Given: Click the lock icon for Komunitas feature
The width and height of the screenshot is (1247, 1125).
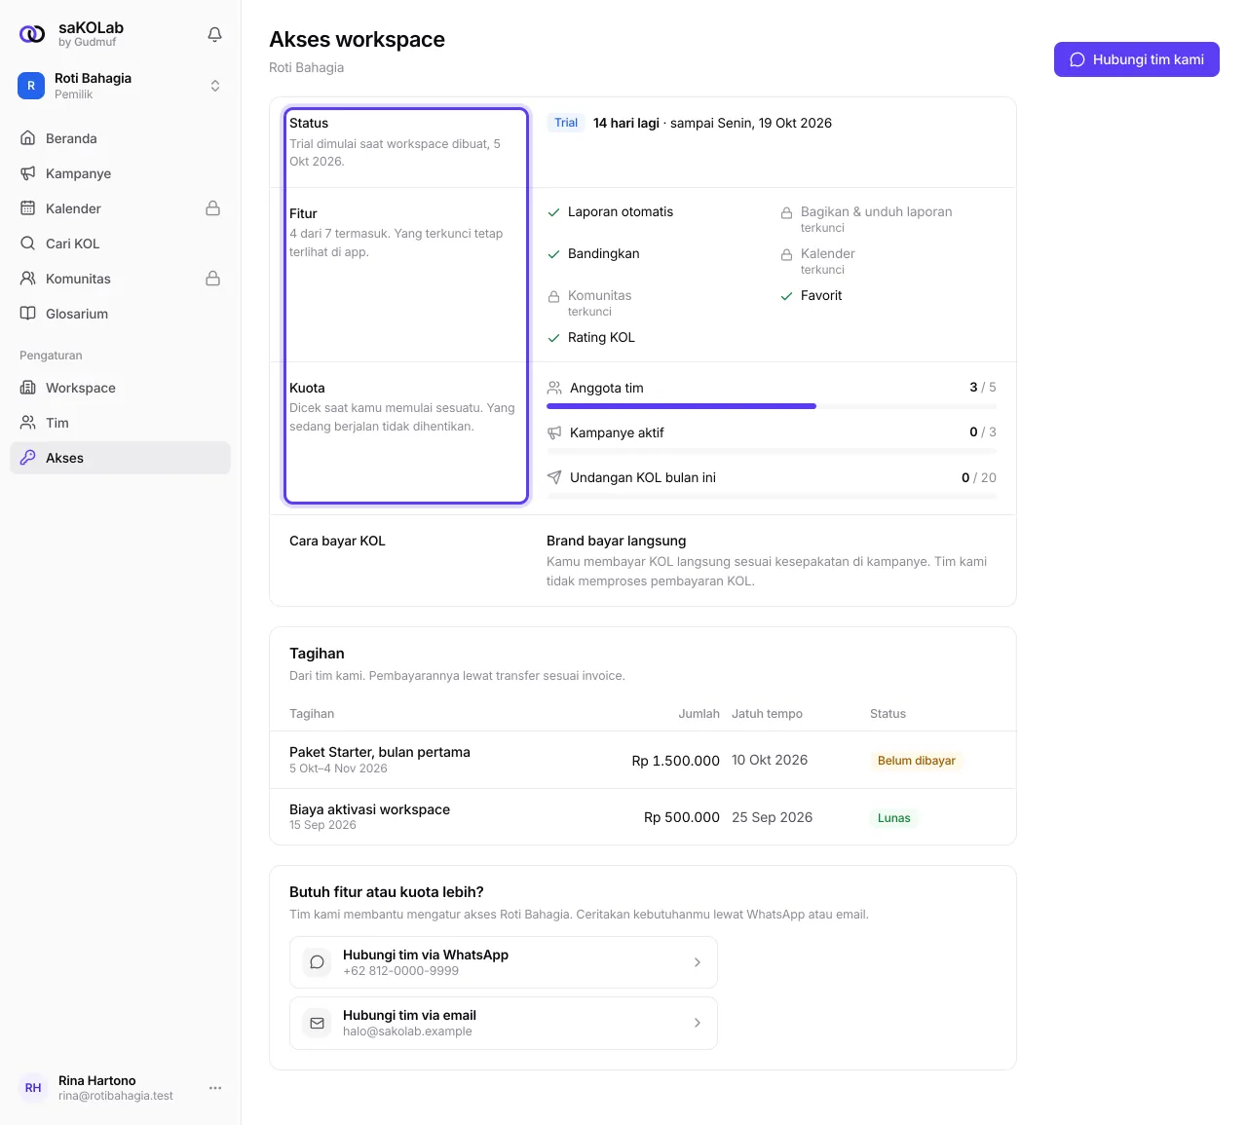Looking at the screenshot, I should click(x=553, y=296).
